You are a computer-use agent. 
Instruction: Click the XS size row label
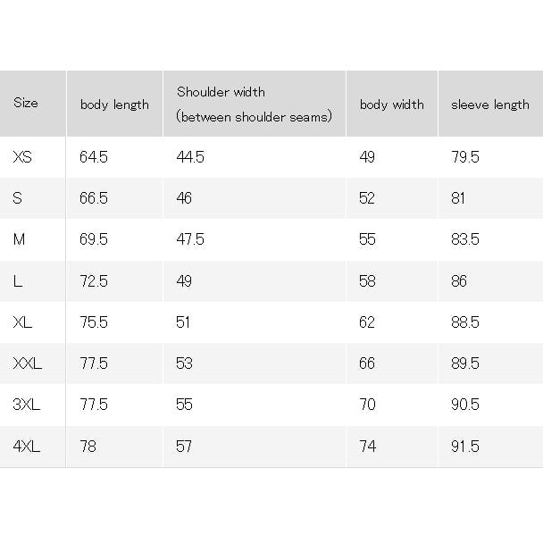(x=22, y=157)
